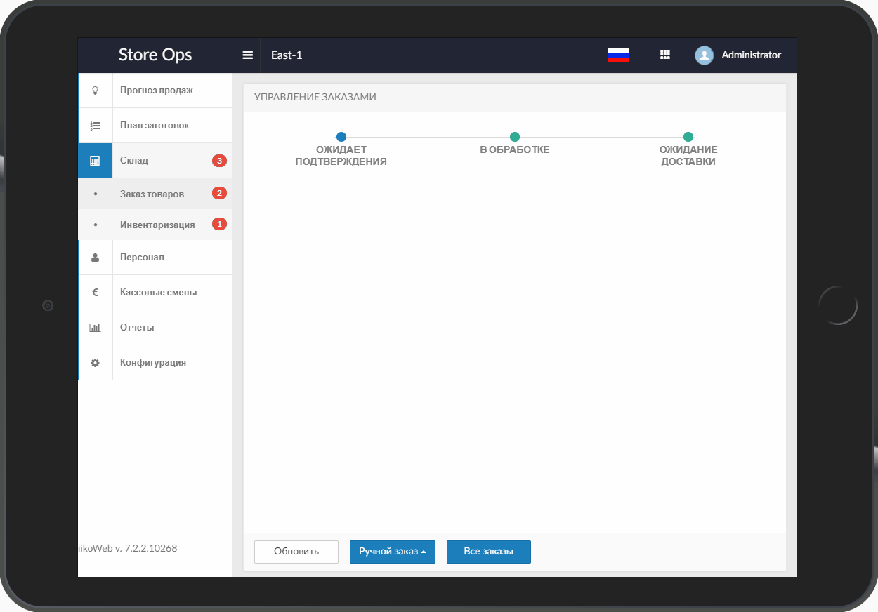Open Персонал menu item

click(156, 258)
